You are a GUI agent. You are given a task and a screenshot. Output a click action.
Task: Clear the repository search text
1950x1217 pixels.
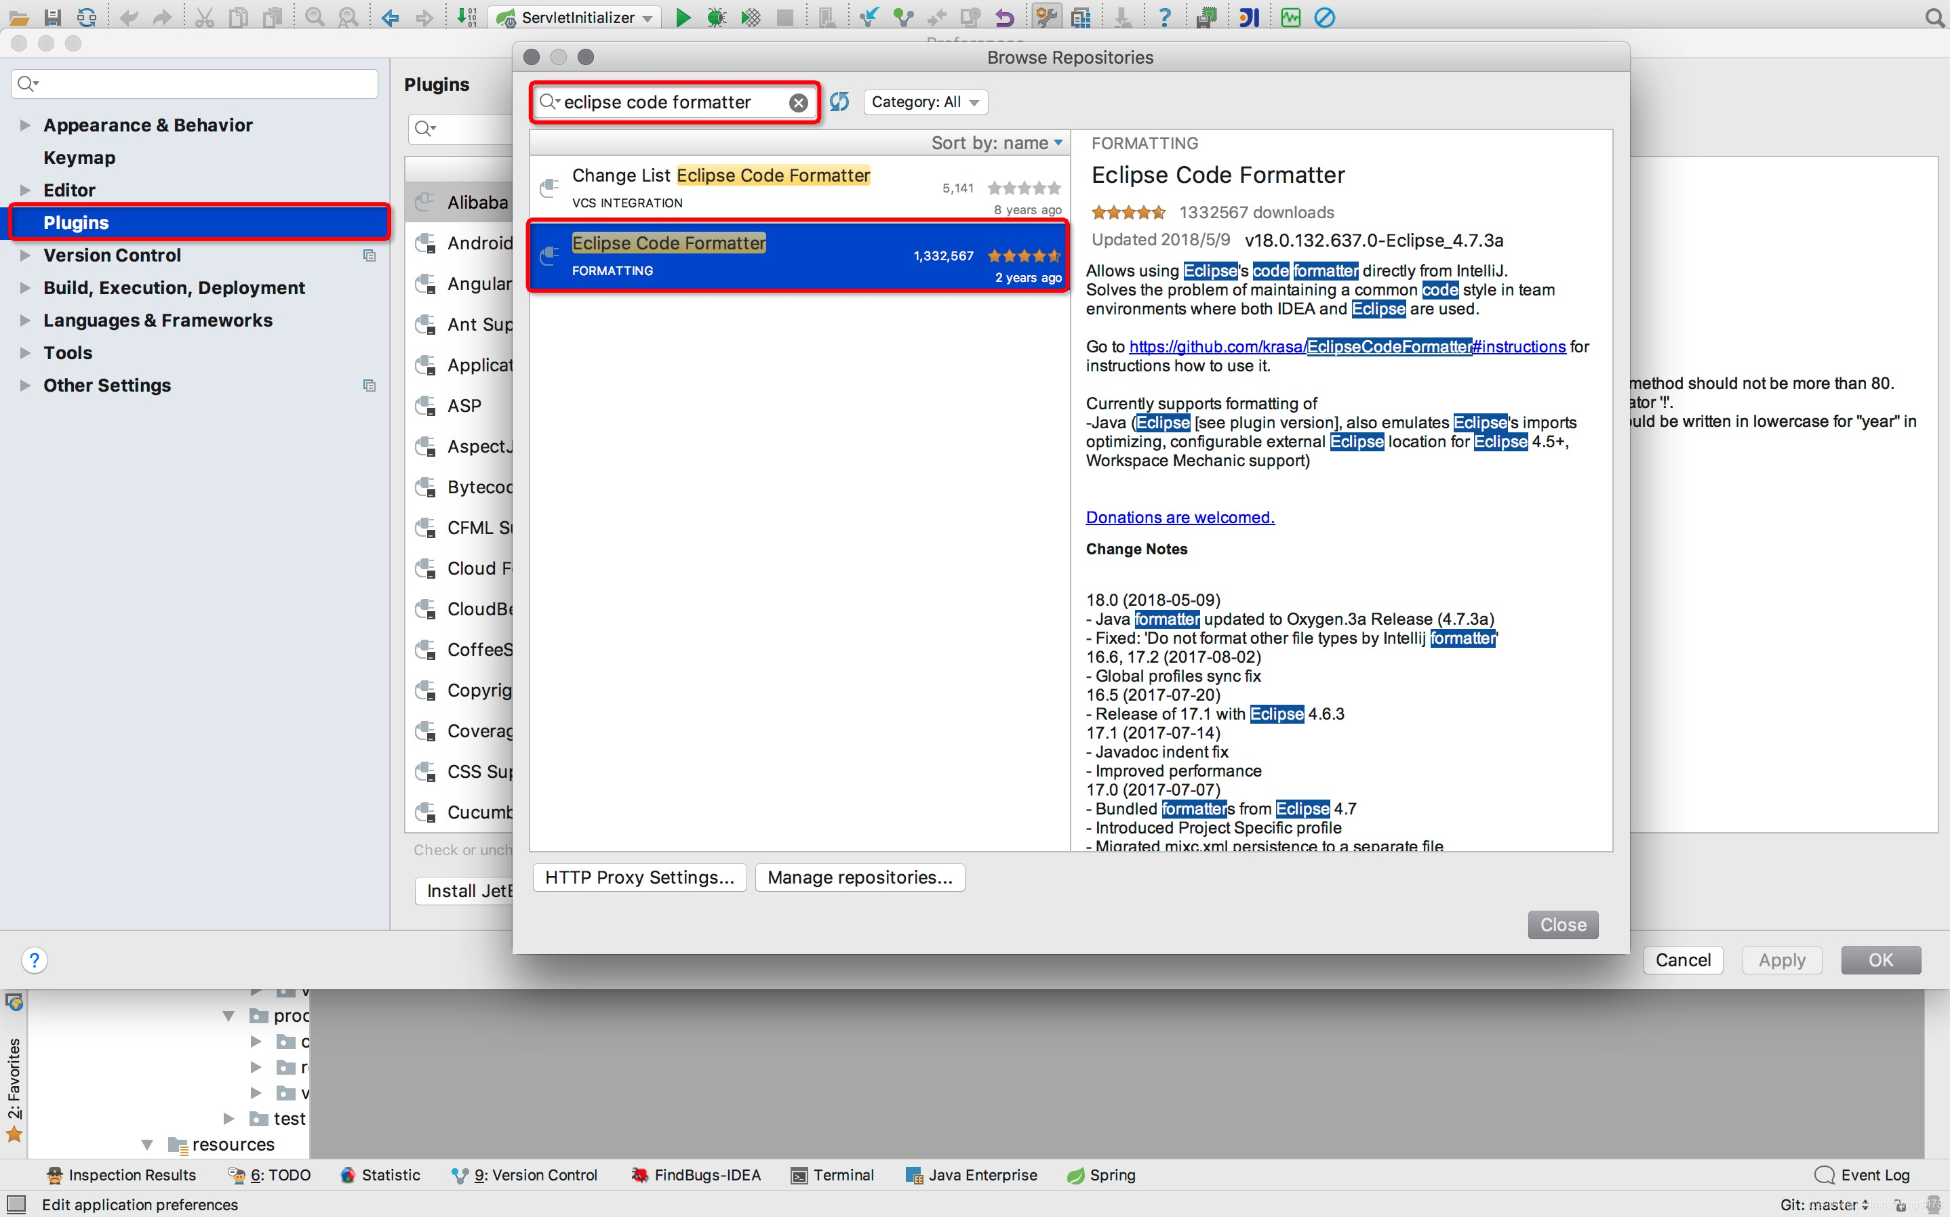tap(798, 102)
